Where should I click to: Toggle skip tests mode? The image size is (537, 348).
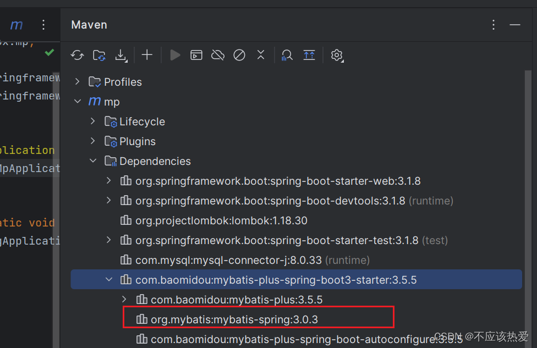coord(239,55)
